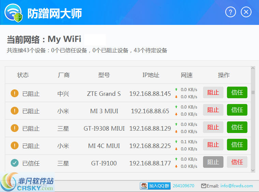Click trusted checkmark icon for GT-I9100

(15, 163)
